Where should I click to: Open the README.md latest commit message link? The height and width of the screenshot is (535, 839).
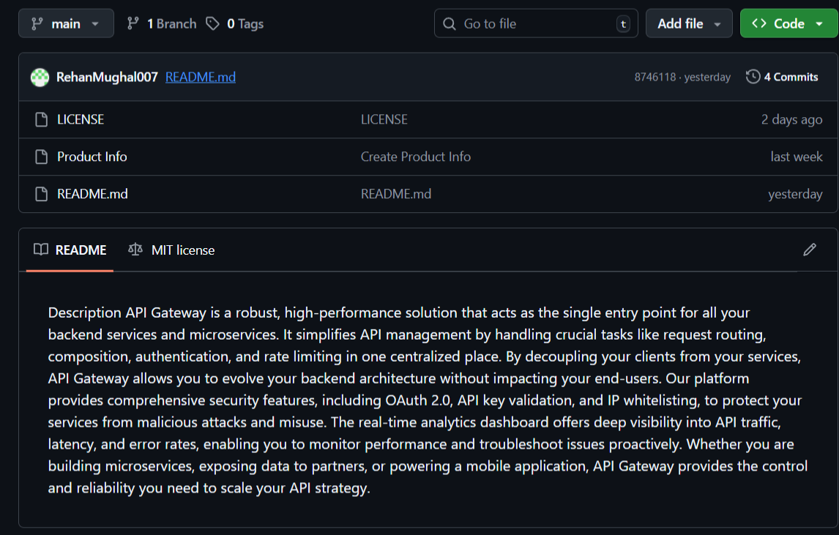201,77
